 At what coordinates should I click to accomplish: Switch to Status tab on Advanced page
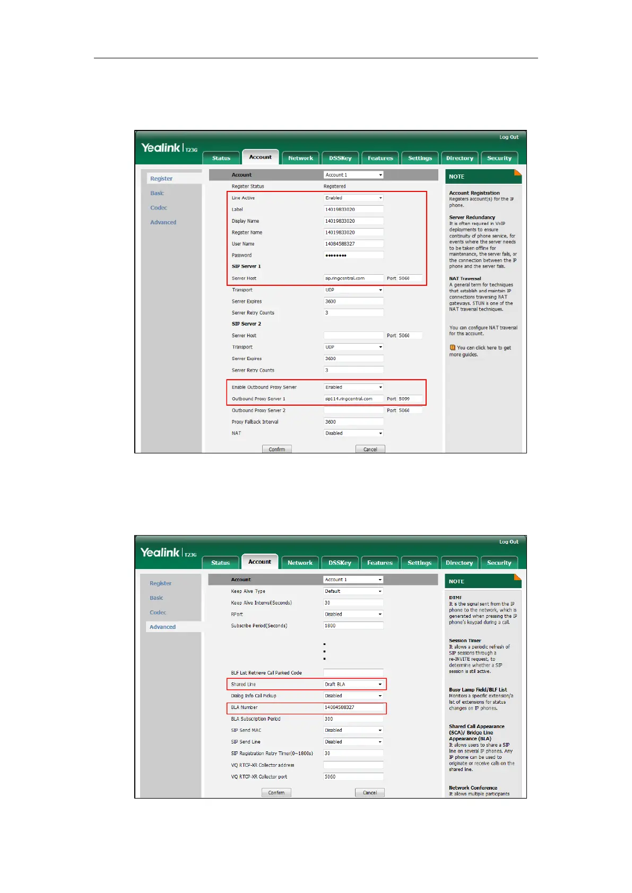[x=221, y=563]
